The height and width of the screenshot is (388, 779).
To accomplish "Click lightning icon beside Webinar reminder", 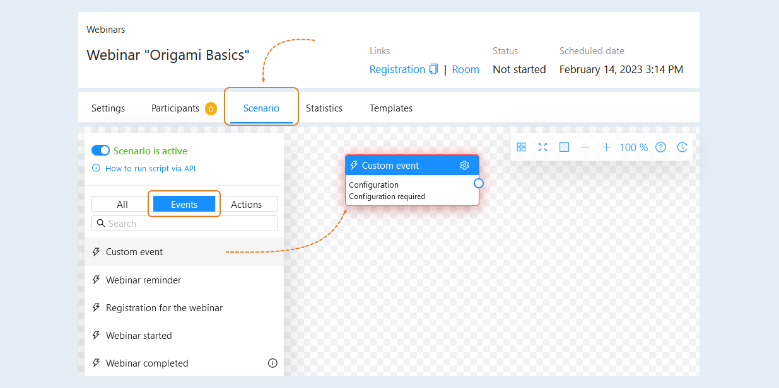I will (x=97, y=280).
